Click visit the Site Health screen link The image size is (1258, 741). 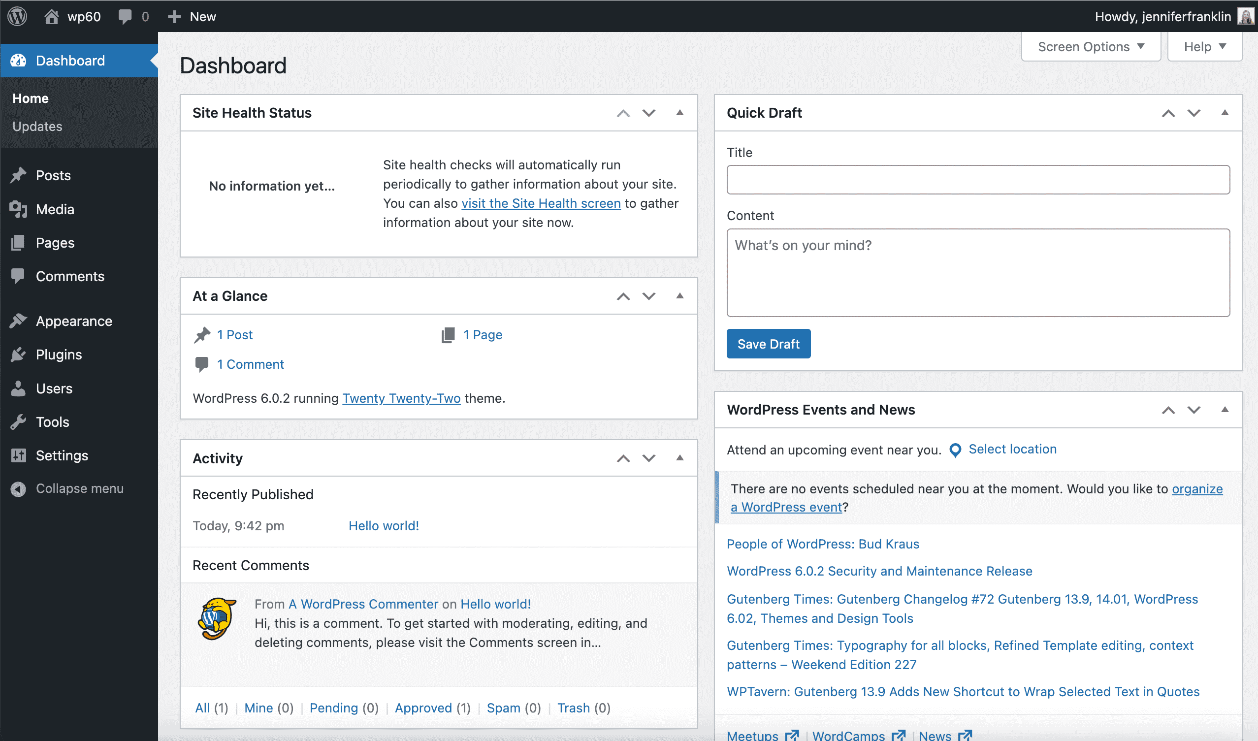point(539,203)
